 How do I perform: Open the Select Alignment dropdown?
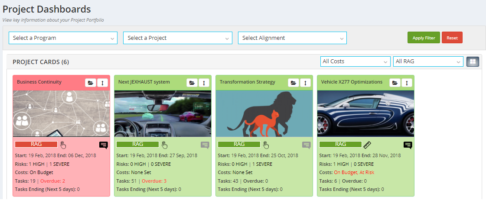pyautogui.click(x=292, y=38)
